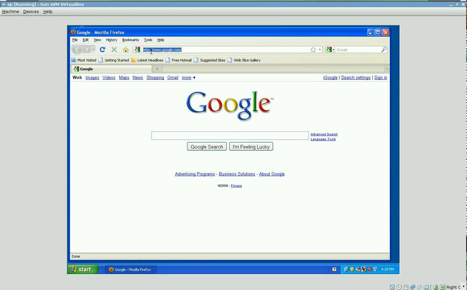This screenshot has height=290, width=467.
Task: Open the Free Hotmail bookmark
Action: (x=179, y=60)
